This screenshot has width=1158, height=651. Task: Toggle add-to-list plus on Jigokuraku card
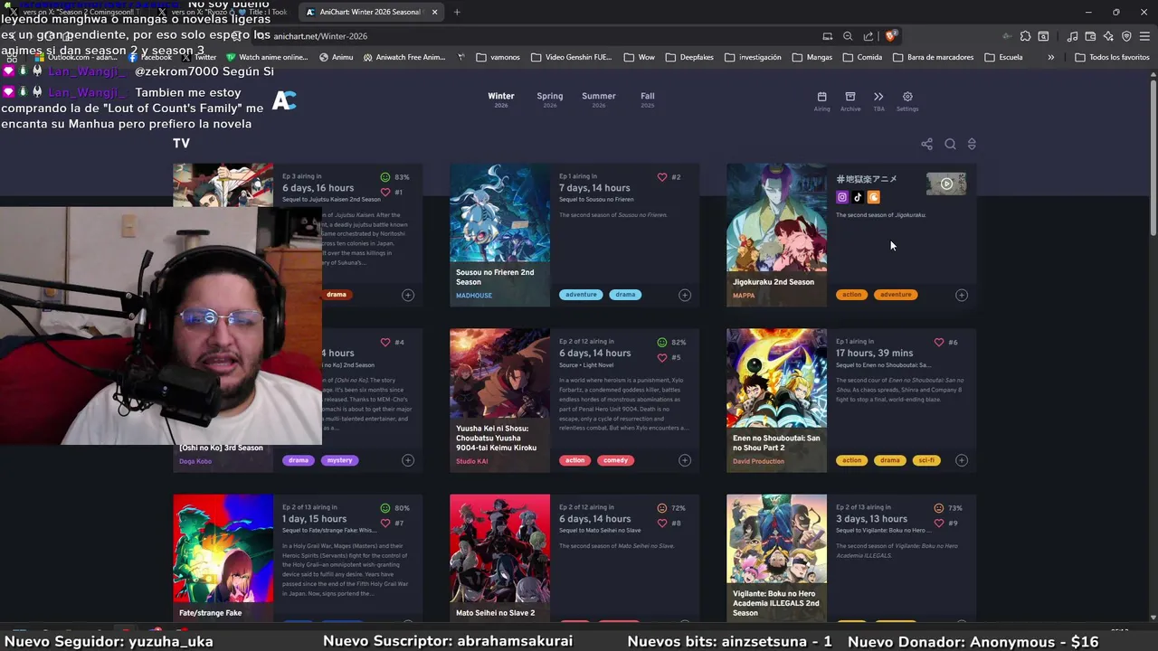coord(962,295)
